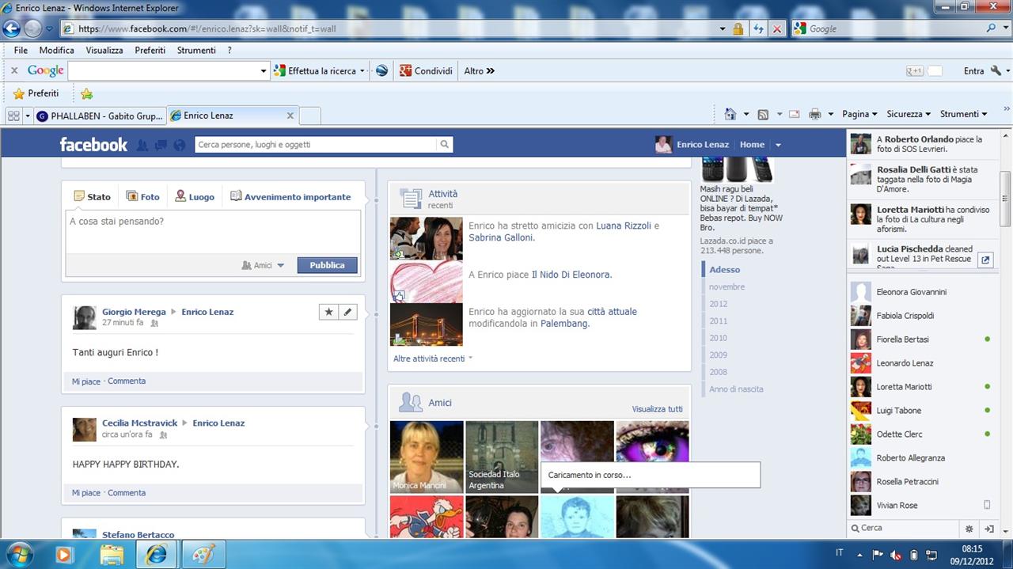Click the Add to favorites bar star icon
This screenshot has width=1013, height=569.
pyautogui.click(x=86, y=93)
